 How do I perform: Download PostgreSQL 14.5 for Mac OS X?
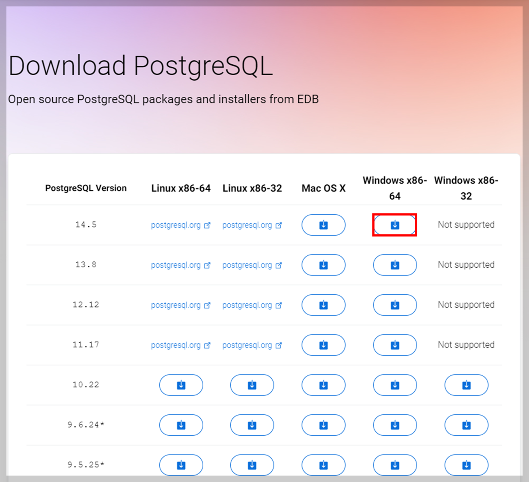click(x=324, y=225)
